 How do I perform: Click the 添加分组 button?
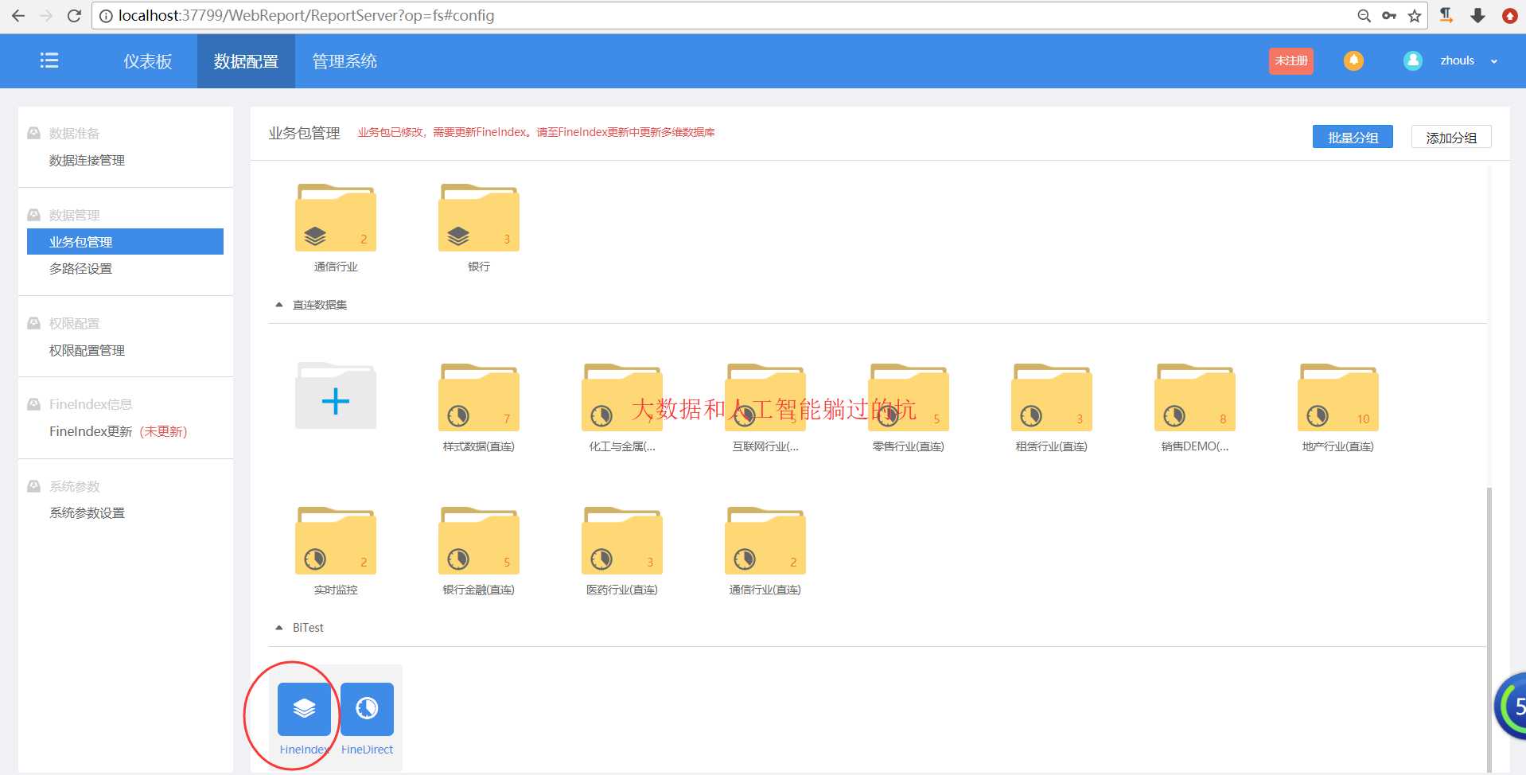point(1451,137)
